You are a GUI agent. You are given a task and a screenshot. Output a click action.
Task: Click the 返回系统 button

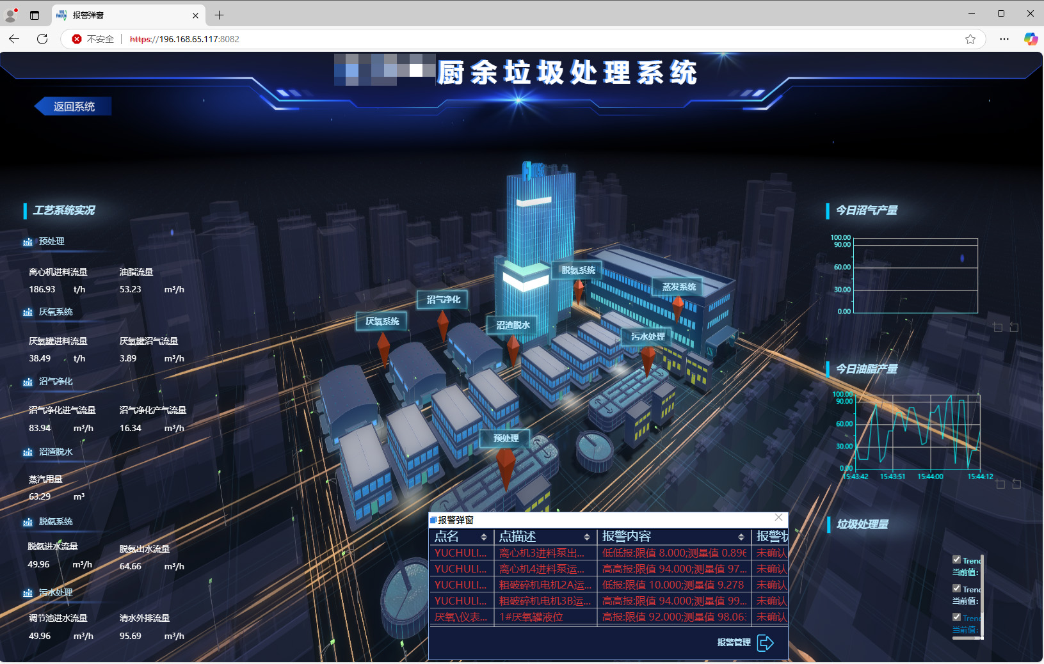[x=74, y=106]
